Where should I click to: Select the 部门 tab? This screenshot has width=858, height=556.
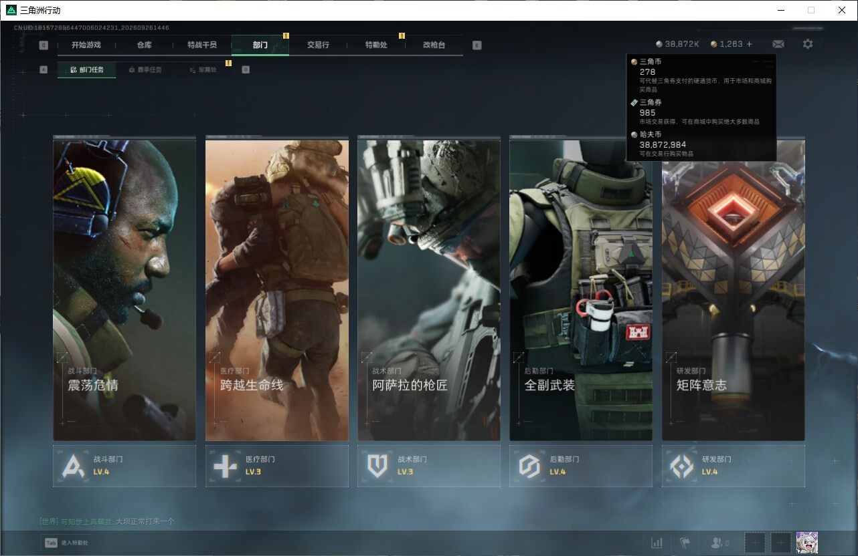[260, 45]
